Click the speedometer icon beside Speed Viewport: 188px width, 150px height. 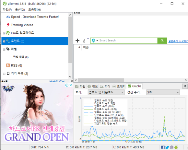(x=8, y=17)
